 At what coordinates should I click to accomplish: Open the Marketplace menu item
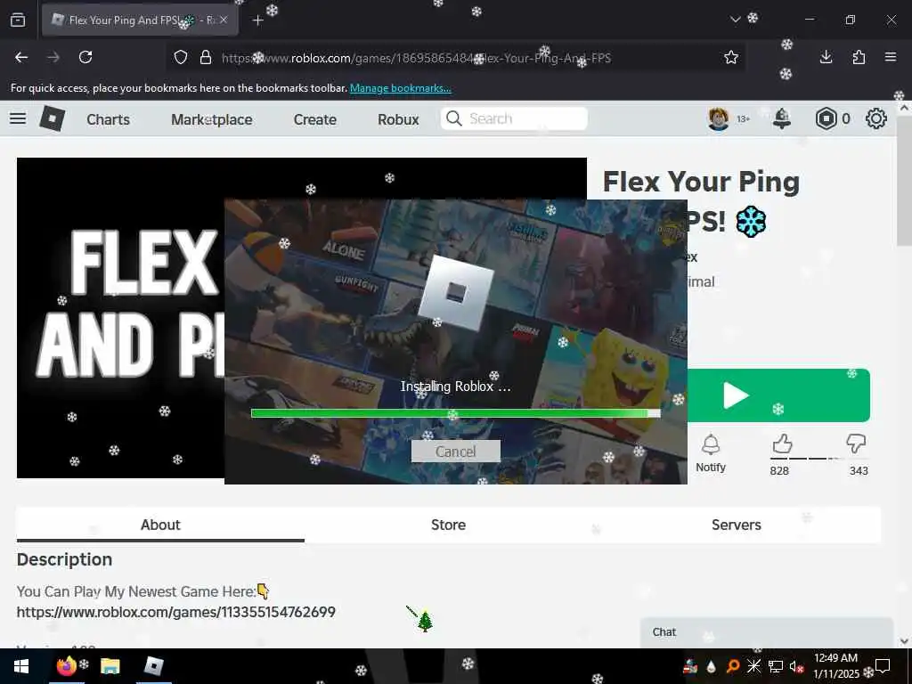click(x=212, y=119)
